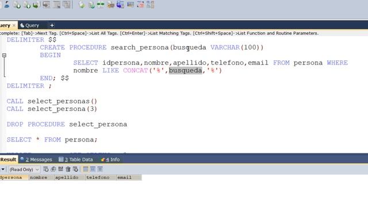This screenshot has height=207, width=368.
Task: Click the brown box toolbar icon
Action: pos(110,5)
